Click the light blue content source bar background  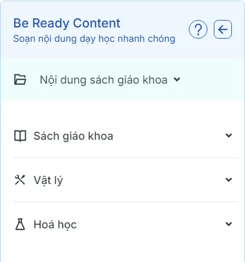click(x=211, y=80)
